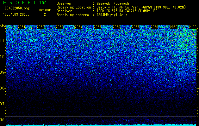This screenshot has width=199, height=126.
Task: Click the 2054 time axis label
Action: pyautogui.click(x=78, y=27)
